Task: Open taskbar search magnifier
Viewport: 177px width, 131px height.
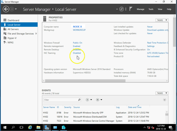Action: (13, 127)
